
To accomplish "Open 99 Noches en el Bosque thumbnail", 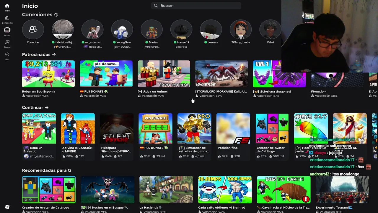I will coord(107,190).
